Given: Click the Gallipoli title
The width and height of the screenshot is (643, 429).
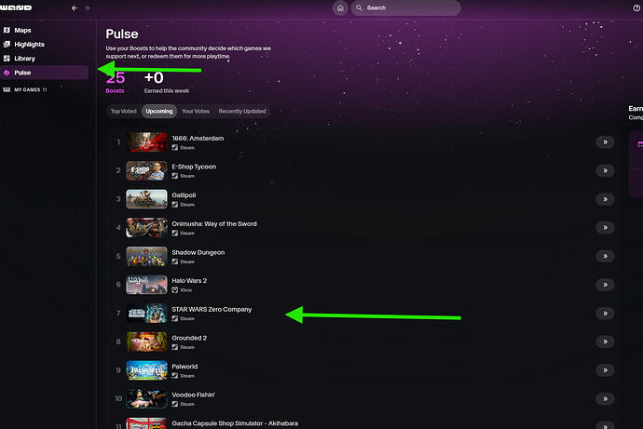Looking at the screenshot, I should 184,195.
